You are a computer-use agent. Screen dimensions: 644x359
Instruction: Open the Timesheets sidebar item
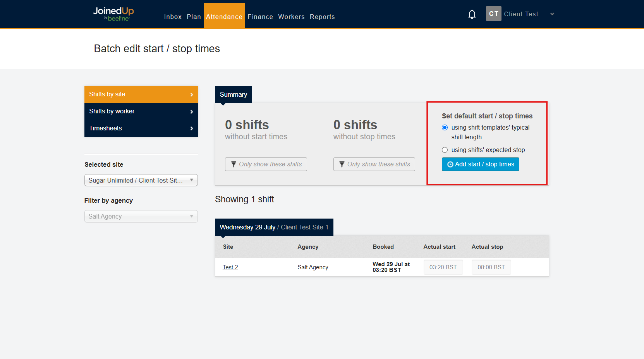tap(141, 128)
